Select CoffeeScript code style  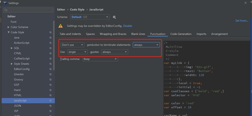22,59
